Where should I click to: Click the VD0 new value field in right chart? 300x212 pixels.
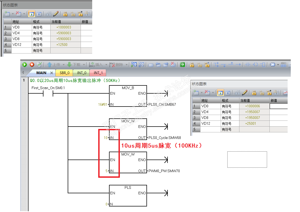(279, 106)
